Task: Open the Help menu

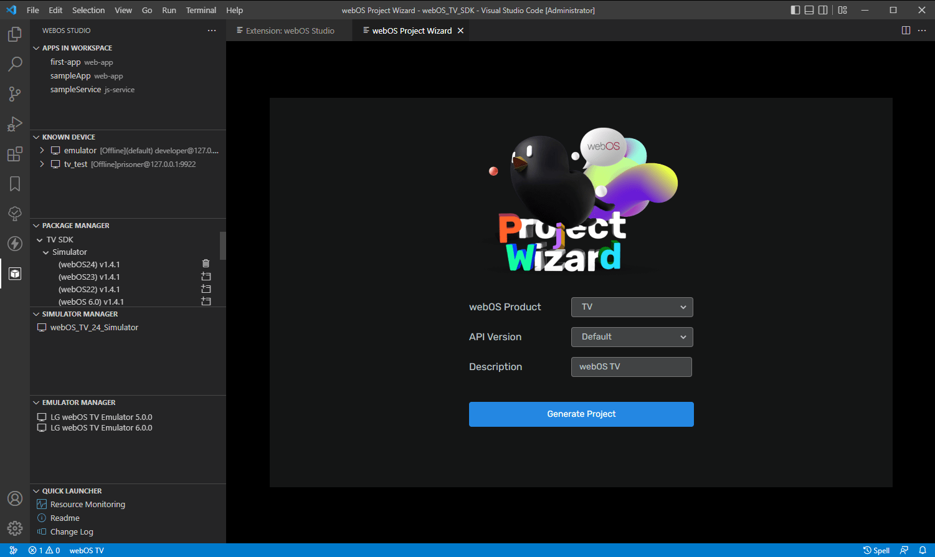Action: (235, 10)
